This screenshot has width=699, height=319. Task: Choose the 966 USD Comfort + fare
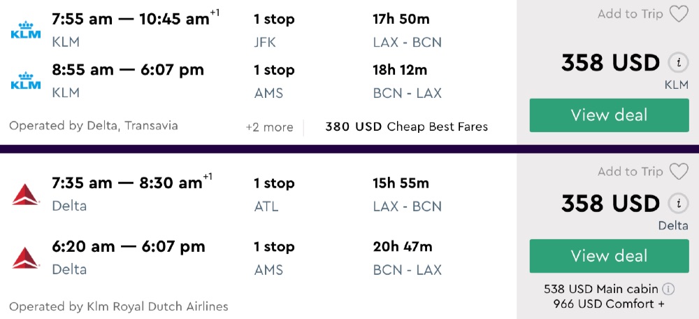[x=608, y=304]
